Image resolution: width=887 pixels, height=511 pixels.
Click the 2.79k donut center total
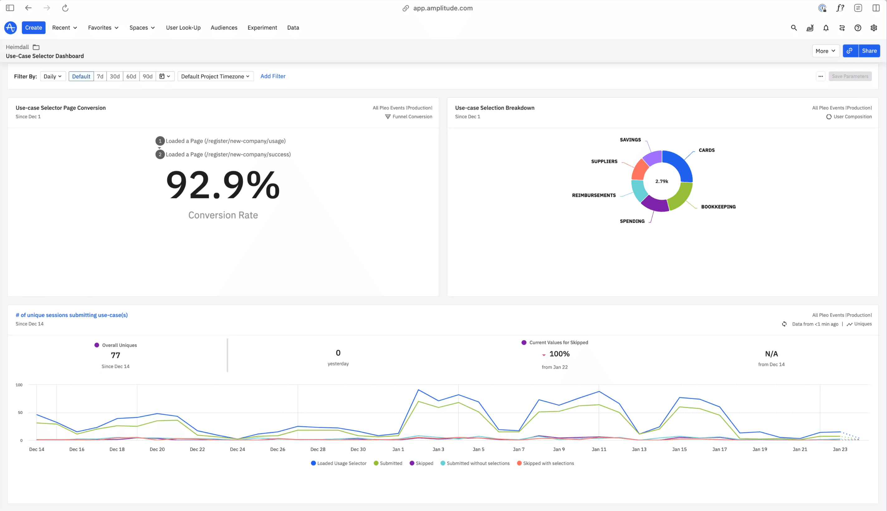click(662, 181)
